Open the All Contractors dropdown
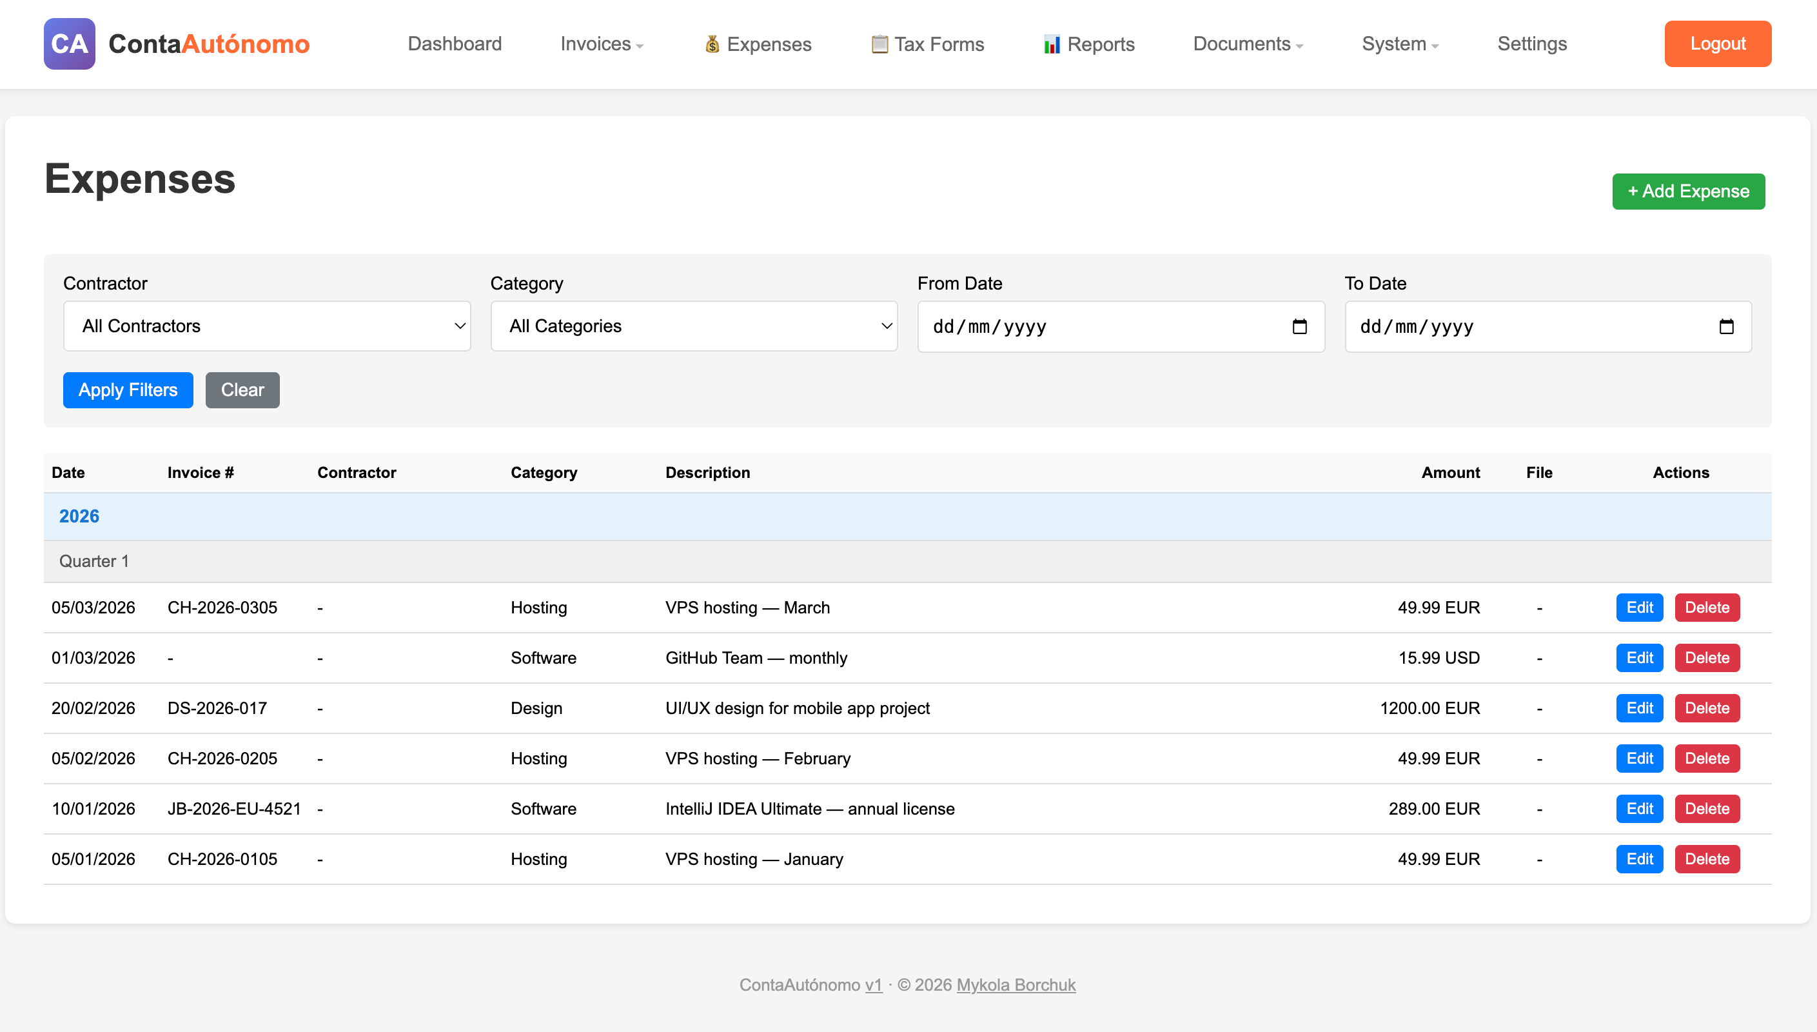Screen dimensions: 1817x1032 (267, 326)
